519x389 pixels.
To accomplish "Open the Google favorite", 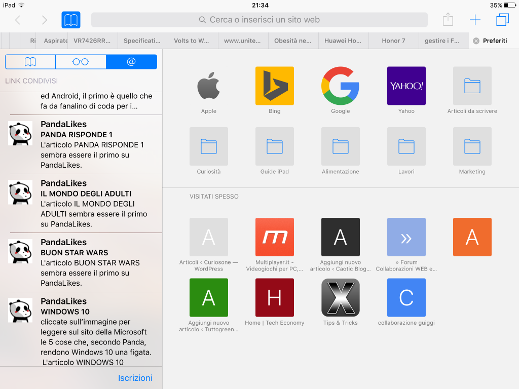I will pyautogui.click(x=340, y=90).
